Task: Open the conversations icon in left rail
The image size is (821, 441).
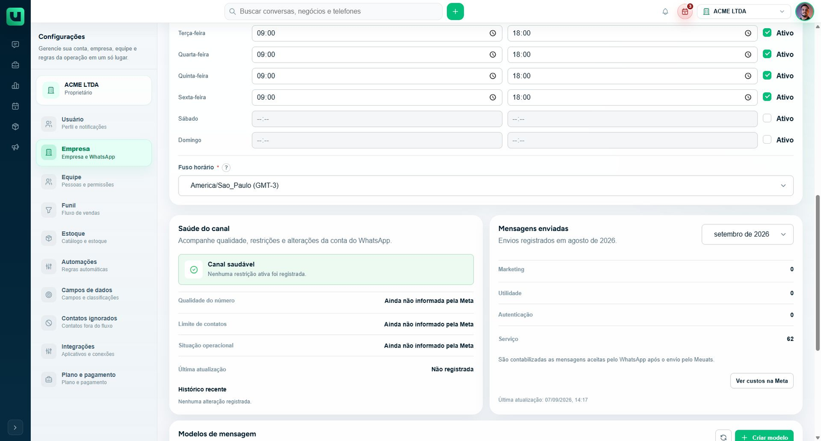Action: tap(15, 45)
